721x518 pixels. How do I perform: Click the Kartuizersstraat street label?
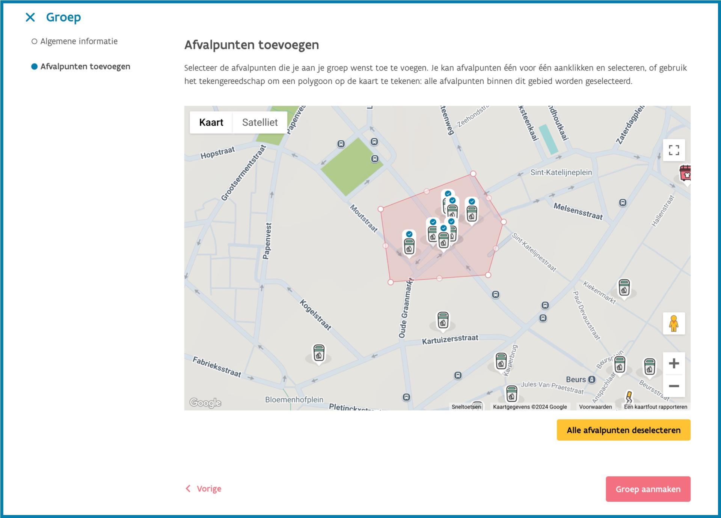(x=450, y=340)
